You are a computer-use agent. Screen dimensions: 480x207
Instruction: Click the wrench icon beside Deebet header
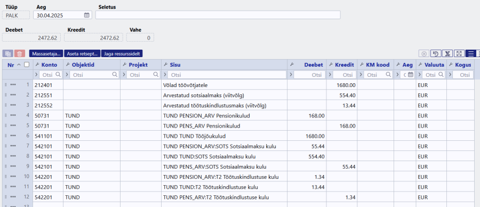[x=292, y=65]
